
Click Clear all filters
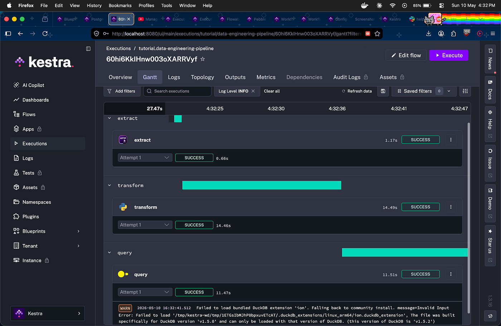[272, 91]
